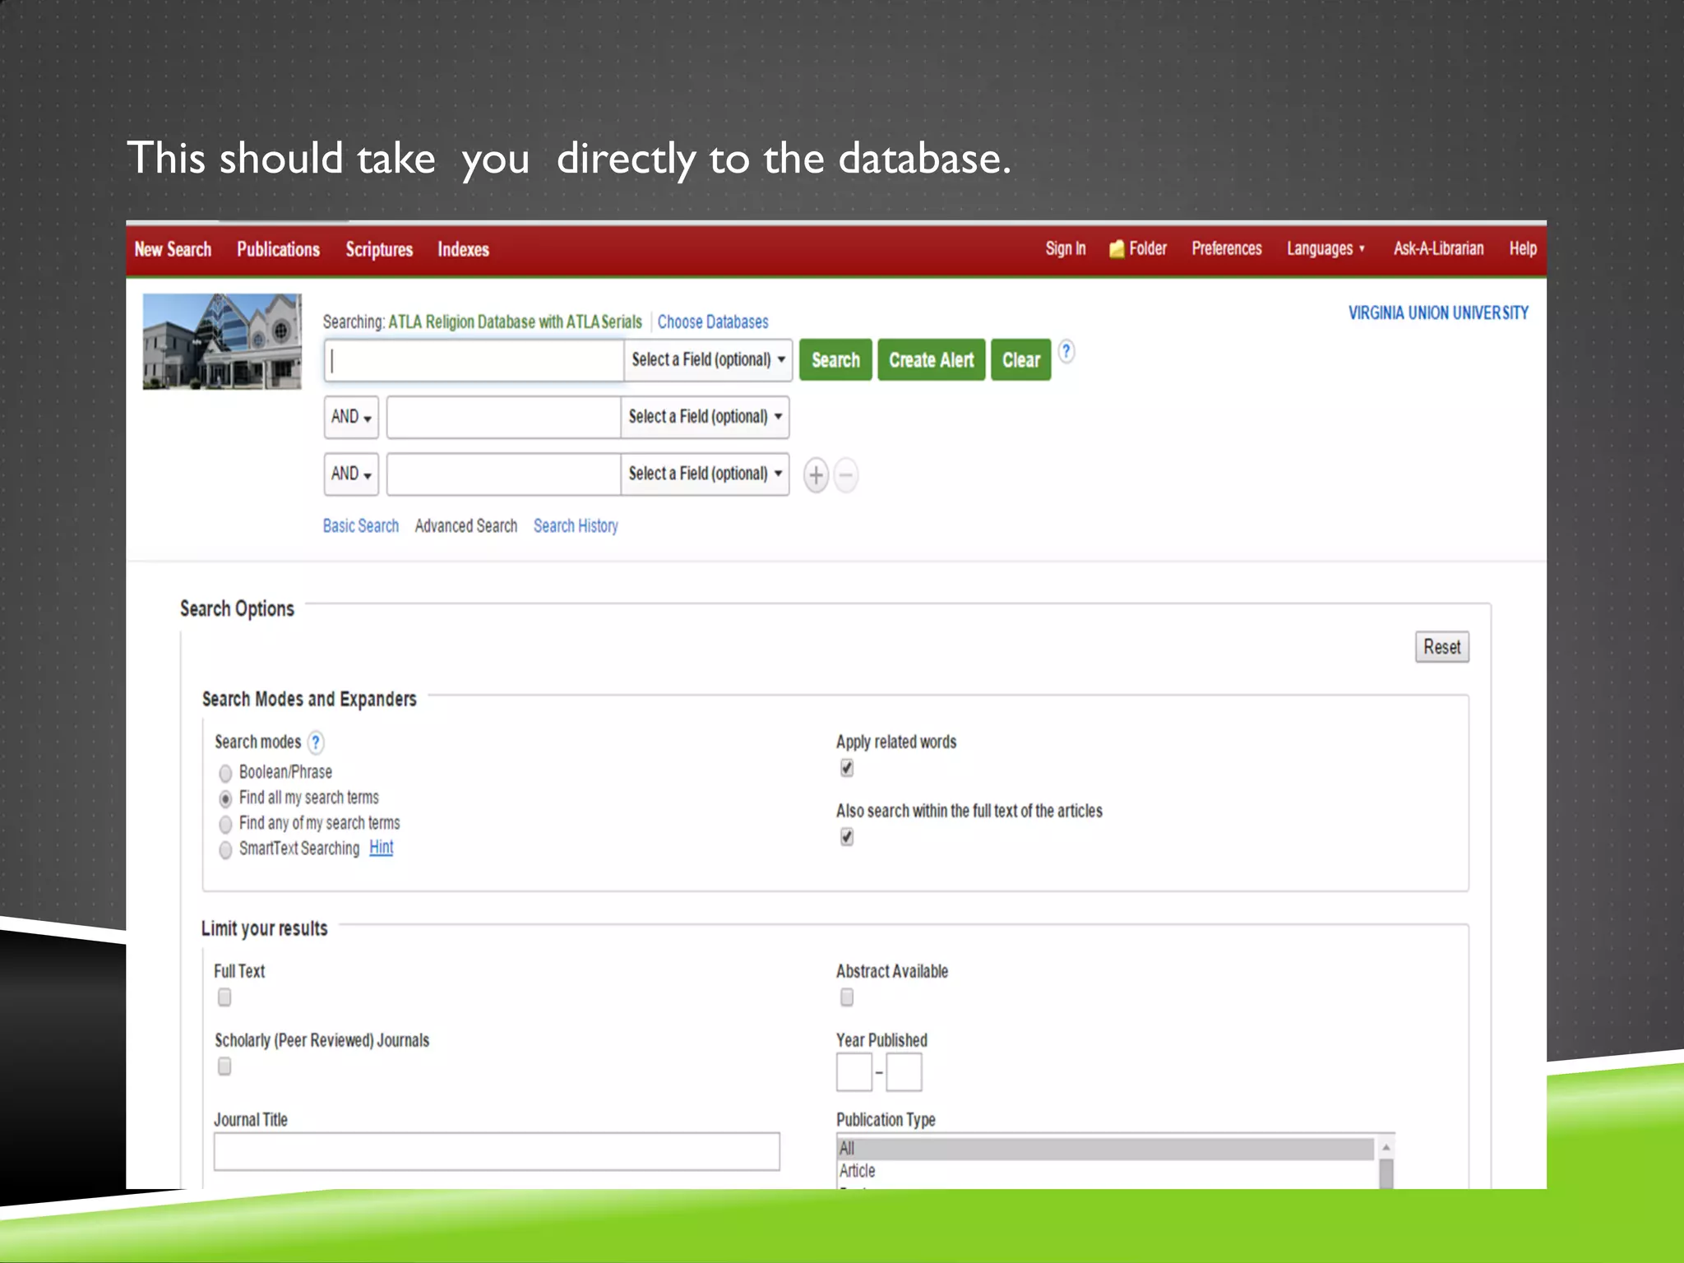Switch to Basic Search link
Image resolution: width=1684 pixels, height=1263 pixels.
360,525
